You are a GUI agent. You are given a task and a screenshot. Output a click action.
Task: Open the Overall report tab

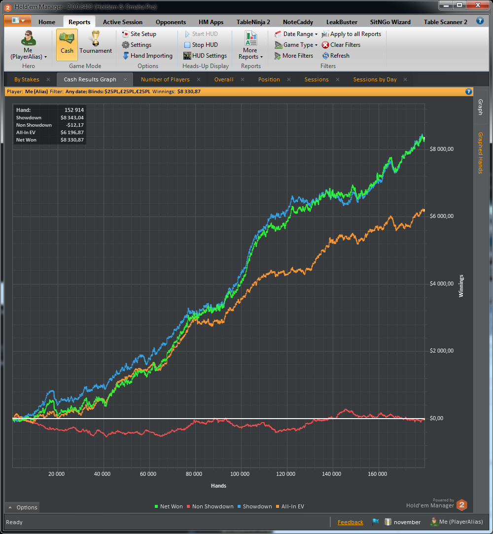tap(224, 79)
